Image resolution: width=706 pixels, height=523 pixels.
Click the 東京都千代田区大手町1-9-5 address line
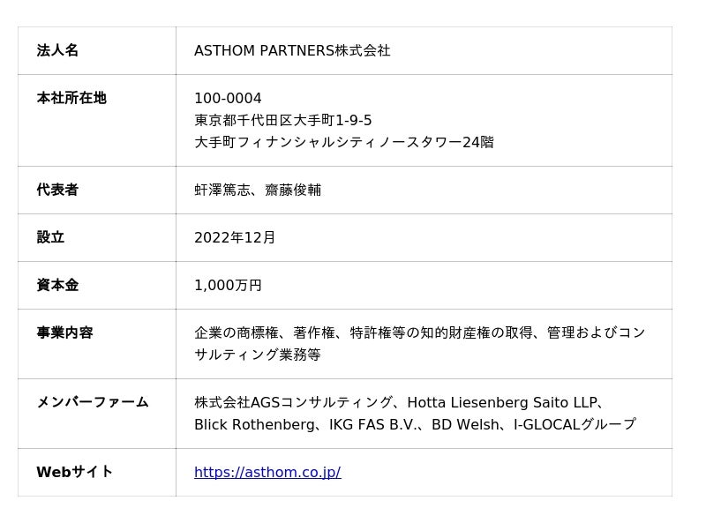pyautogui.click(x=283, y=121)
